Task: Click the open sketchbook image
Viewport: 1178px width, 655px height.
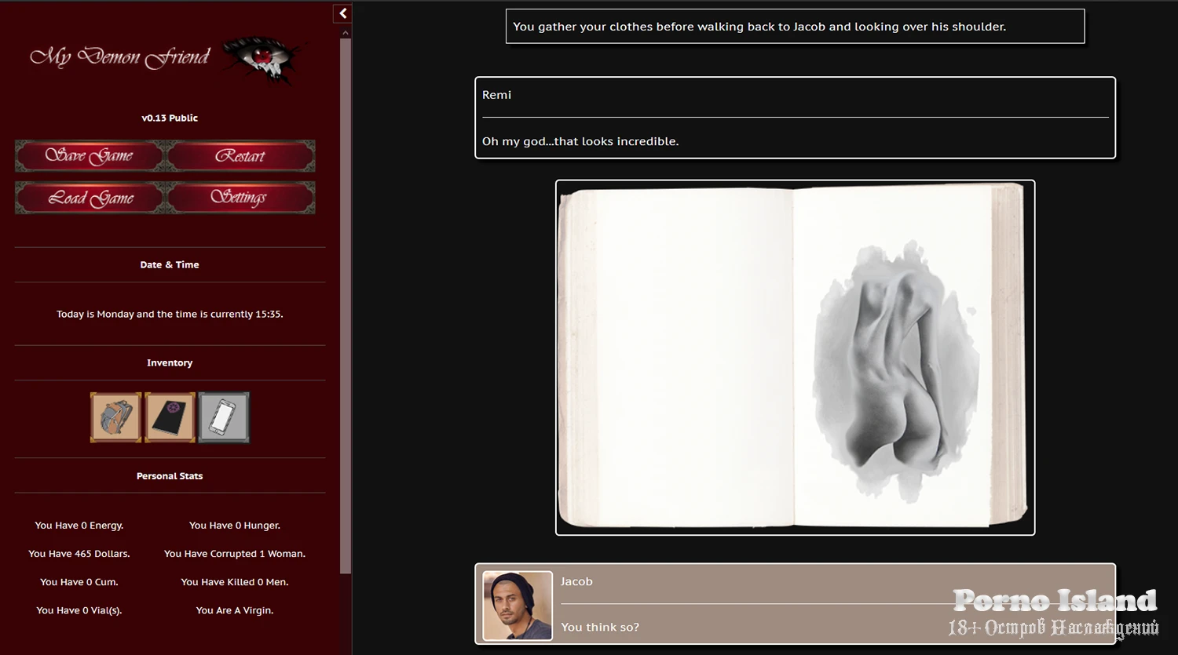Action: (x=795, y=358)
